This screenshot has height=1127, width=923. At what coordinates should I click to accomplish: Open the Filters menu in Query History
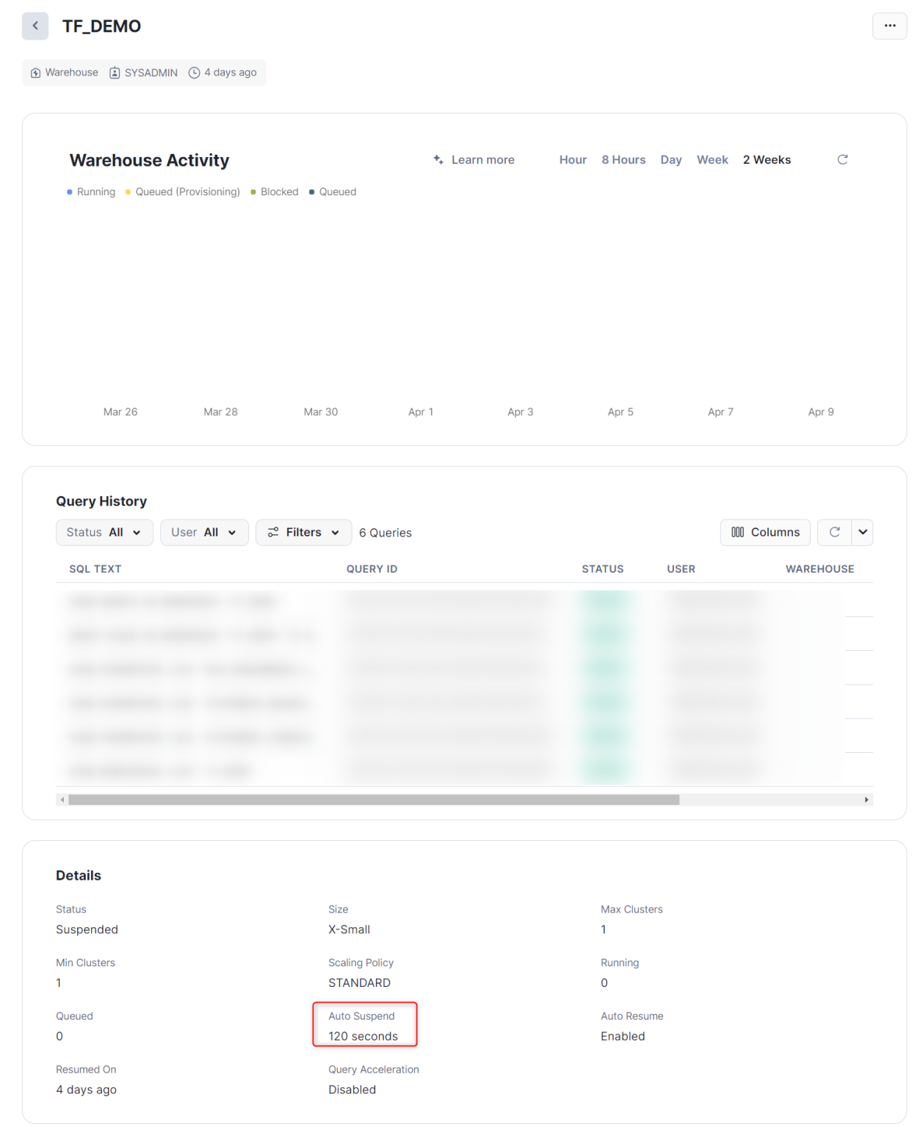(303, 532)
